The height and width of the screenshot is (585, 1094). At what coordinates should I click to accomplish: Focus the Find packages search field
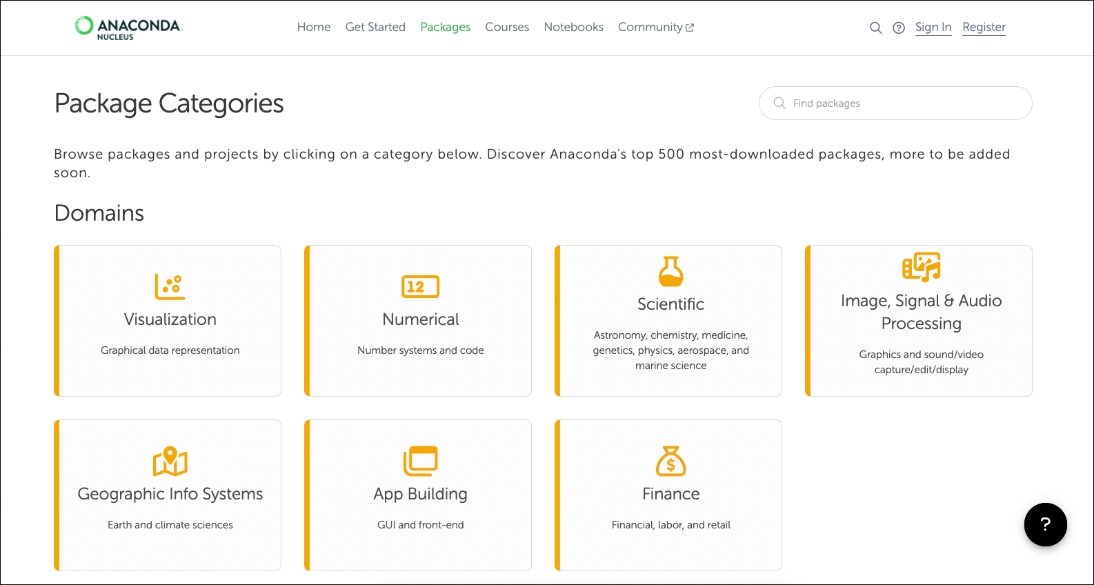[904, 103]
